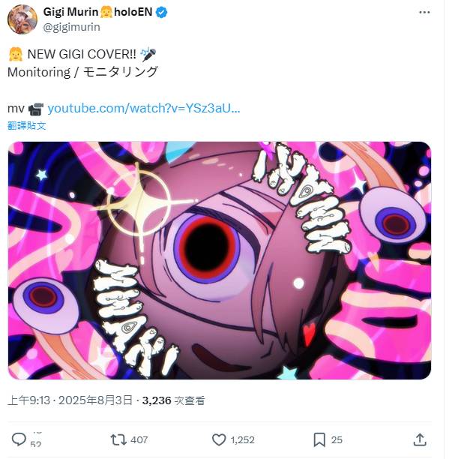Screen dimensions: 455x459
Task: Click the 上午9:13 post timestamp
Action: (x=28, y=400)
